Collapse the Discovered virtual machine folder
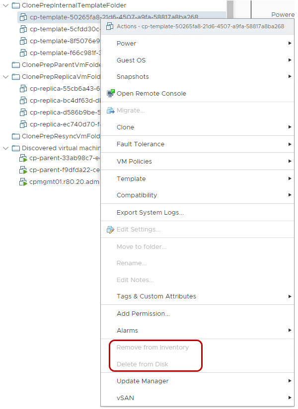The image size is (298, 409). (x=5, y=148)
